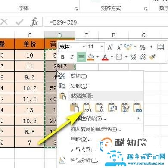
Task: Select column E header
Action: point(87,35)
